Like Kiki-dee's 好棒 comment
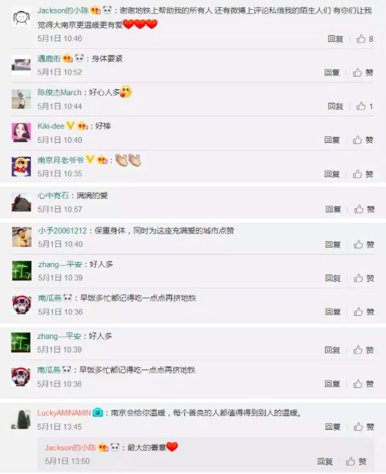 pyautogui.click(x=363, y=140)
